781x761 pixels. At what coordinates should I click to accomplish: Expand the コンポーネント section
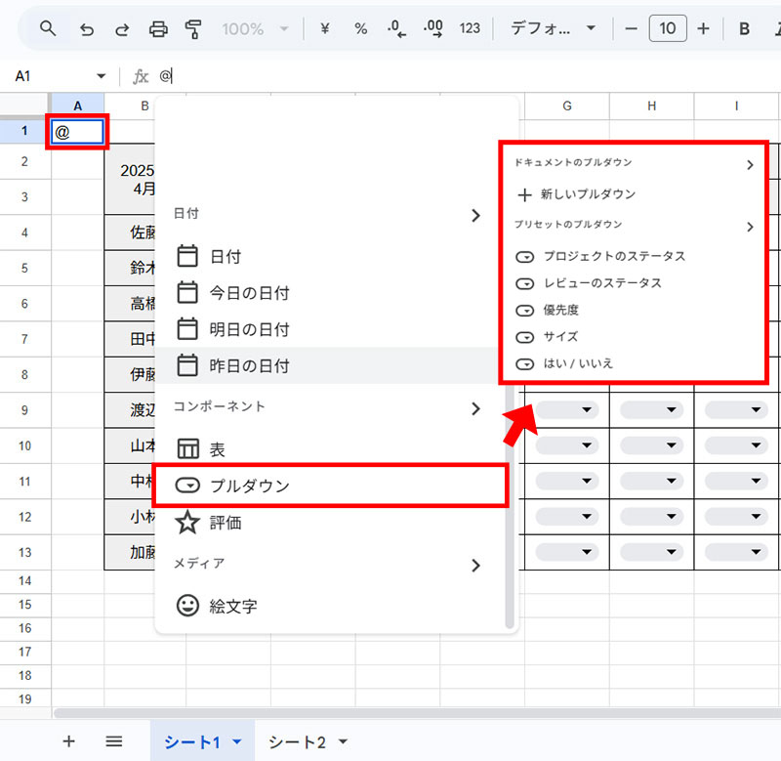475,408
